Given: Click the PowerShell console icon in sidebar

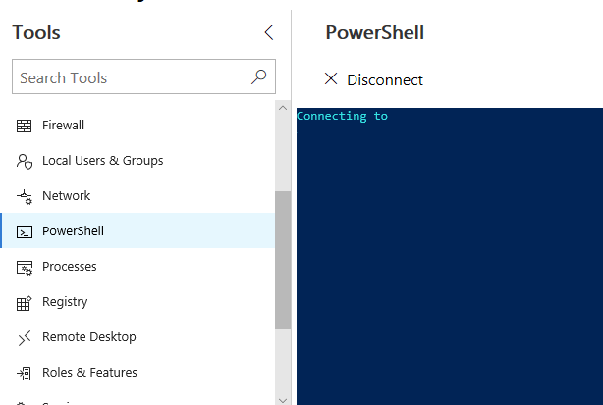Looking at the screenshot, I should [x=25, y=231].
